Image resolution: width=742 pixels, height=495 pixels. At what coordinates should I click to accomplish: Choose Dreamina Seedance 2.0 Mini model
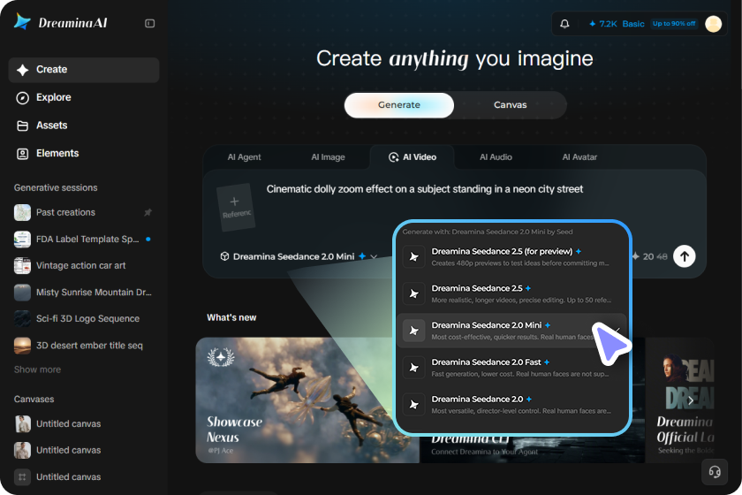(x=511, y=331)
